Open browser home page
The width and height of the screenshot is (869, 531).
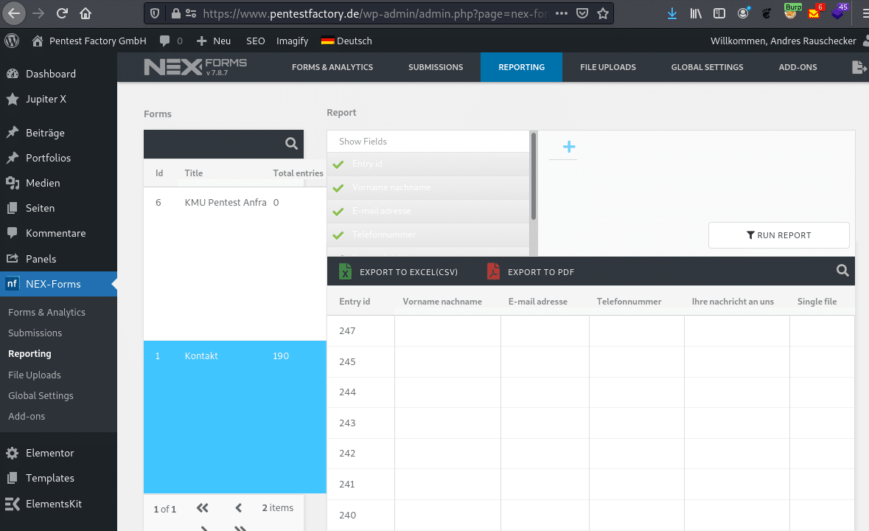pos(85,13)
